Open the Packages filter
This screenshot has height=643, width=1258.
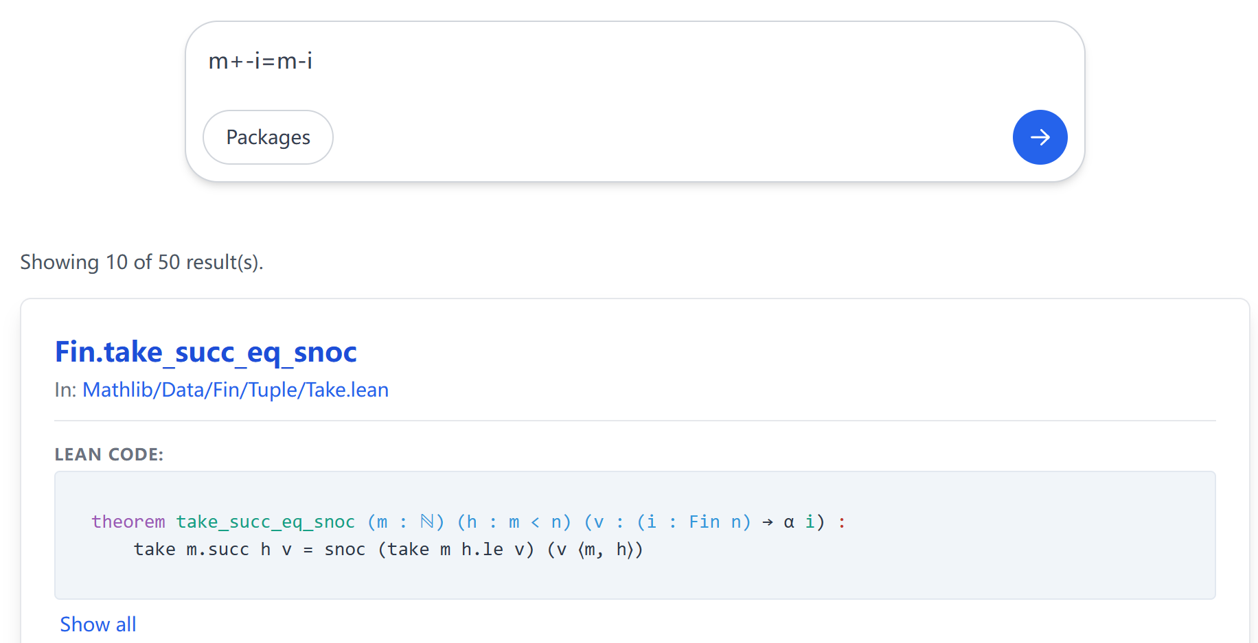pyautogui.click(x=268, y=137)
